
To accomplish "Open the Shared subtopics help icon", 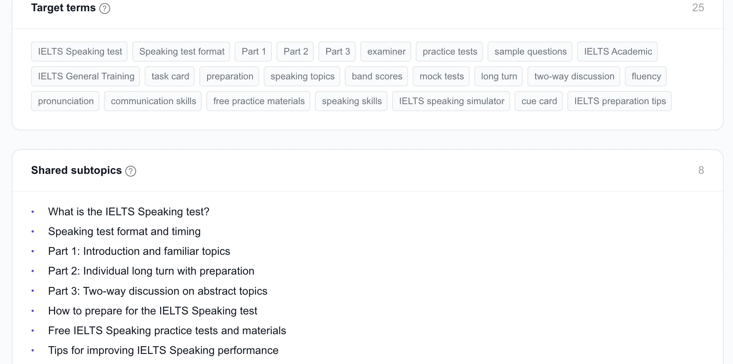I will click(131, 171).
